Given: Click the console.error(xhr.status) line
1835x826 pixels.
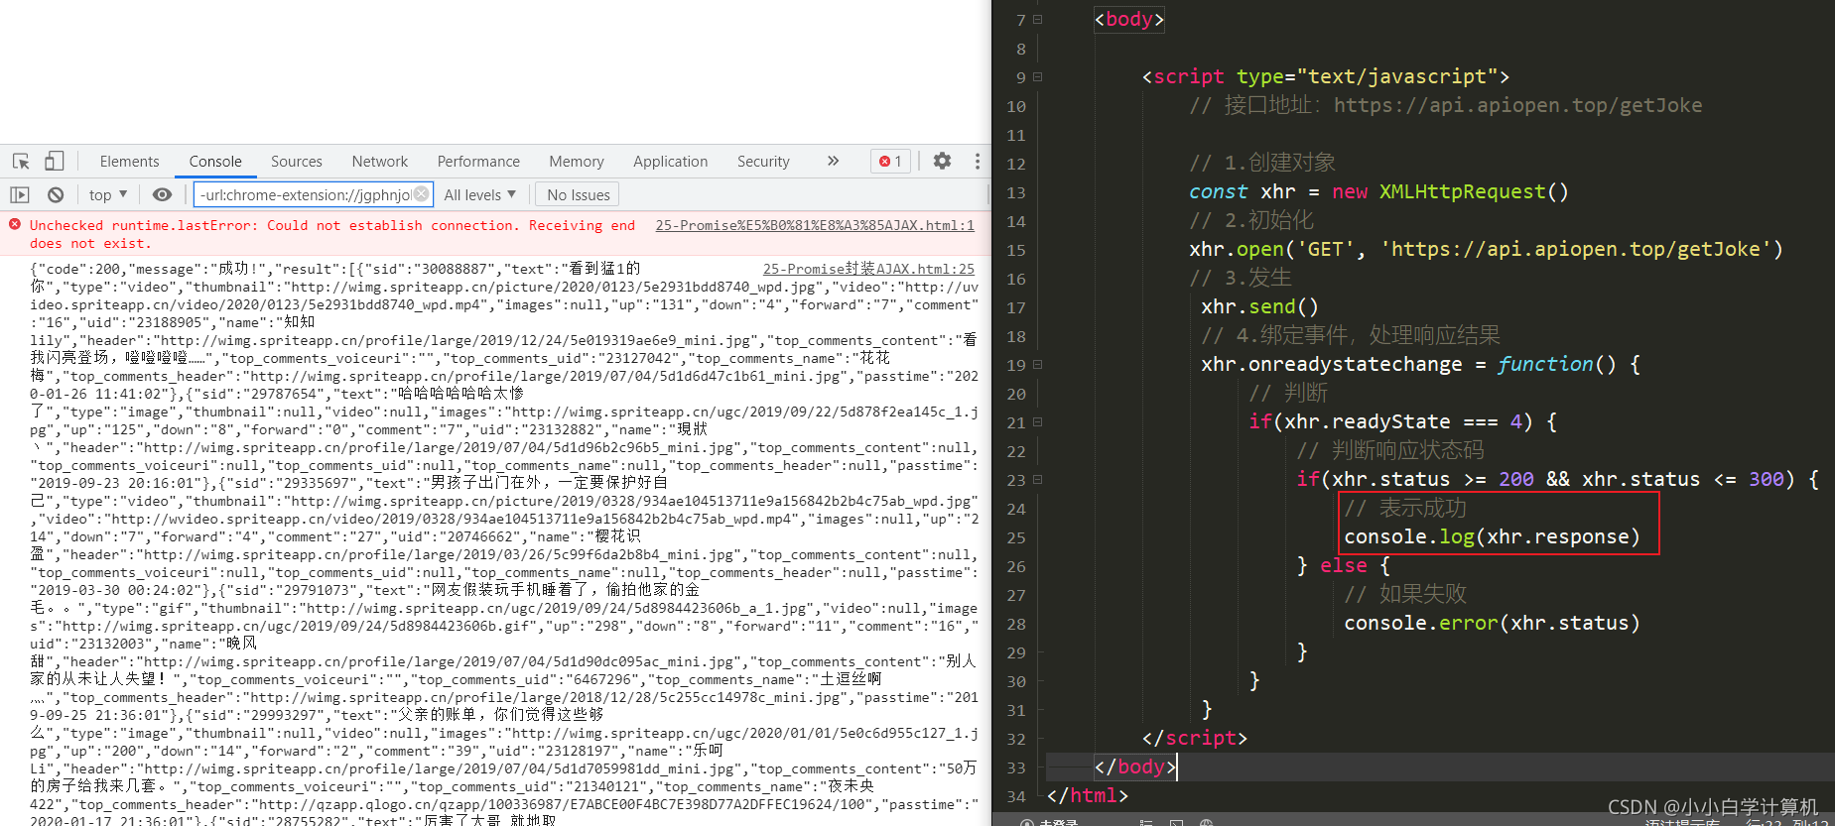Looking at the screenshot, I should coord(1492,623).
